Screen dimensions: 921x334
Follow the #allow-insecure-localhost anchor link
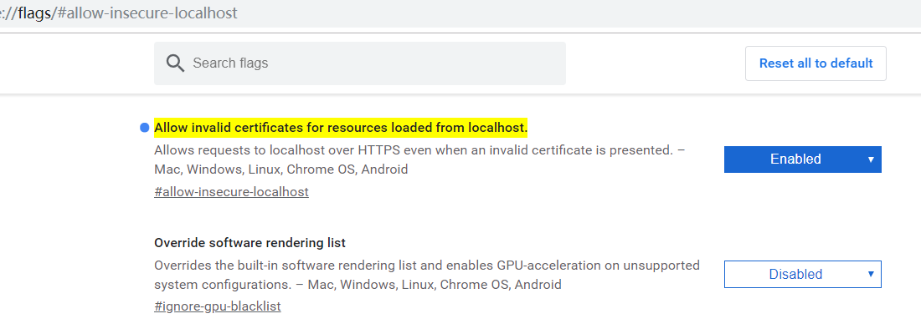[231, 192]
